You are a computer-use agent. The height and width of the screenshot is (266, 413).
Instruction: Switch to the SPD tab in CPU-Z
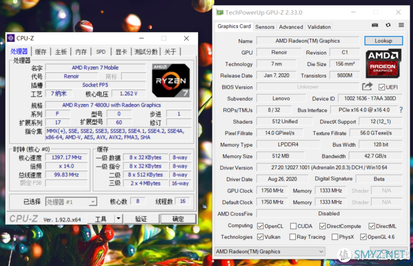(101, 52)
